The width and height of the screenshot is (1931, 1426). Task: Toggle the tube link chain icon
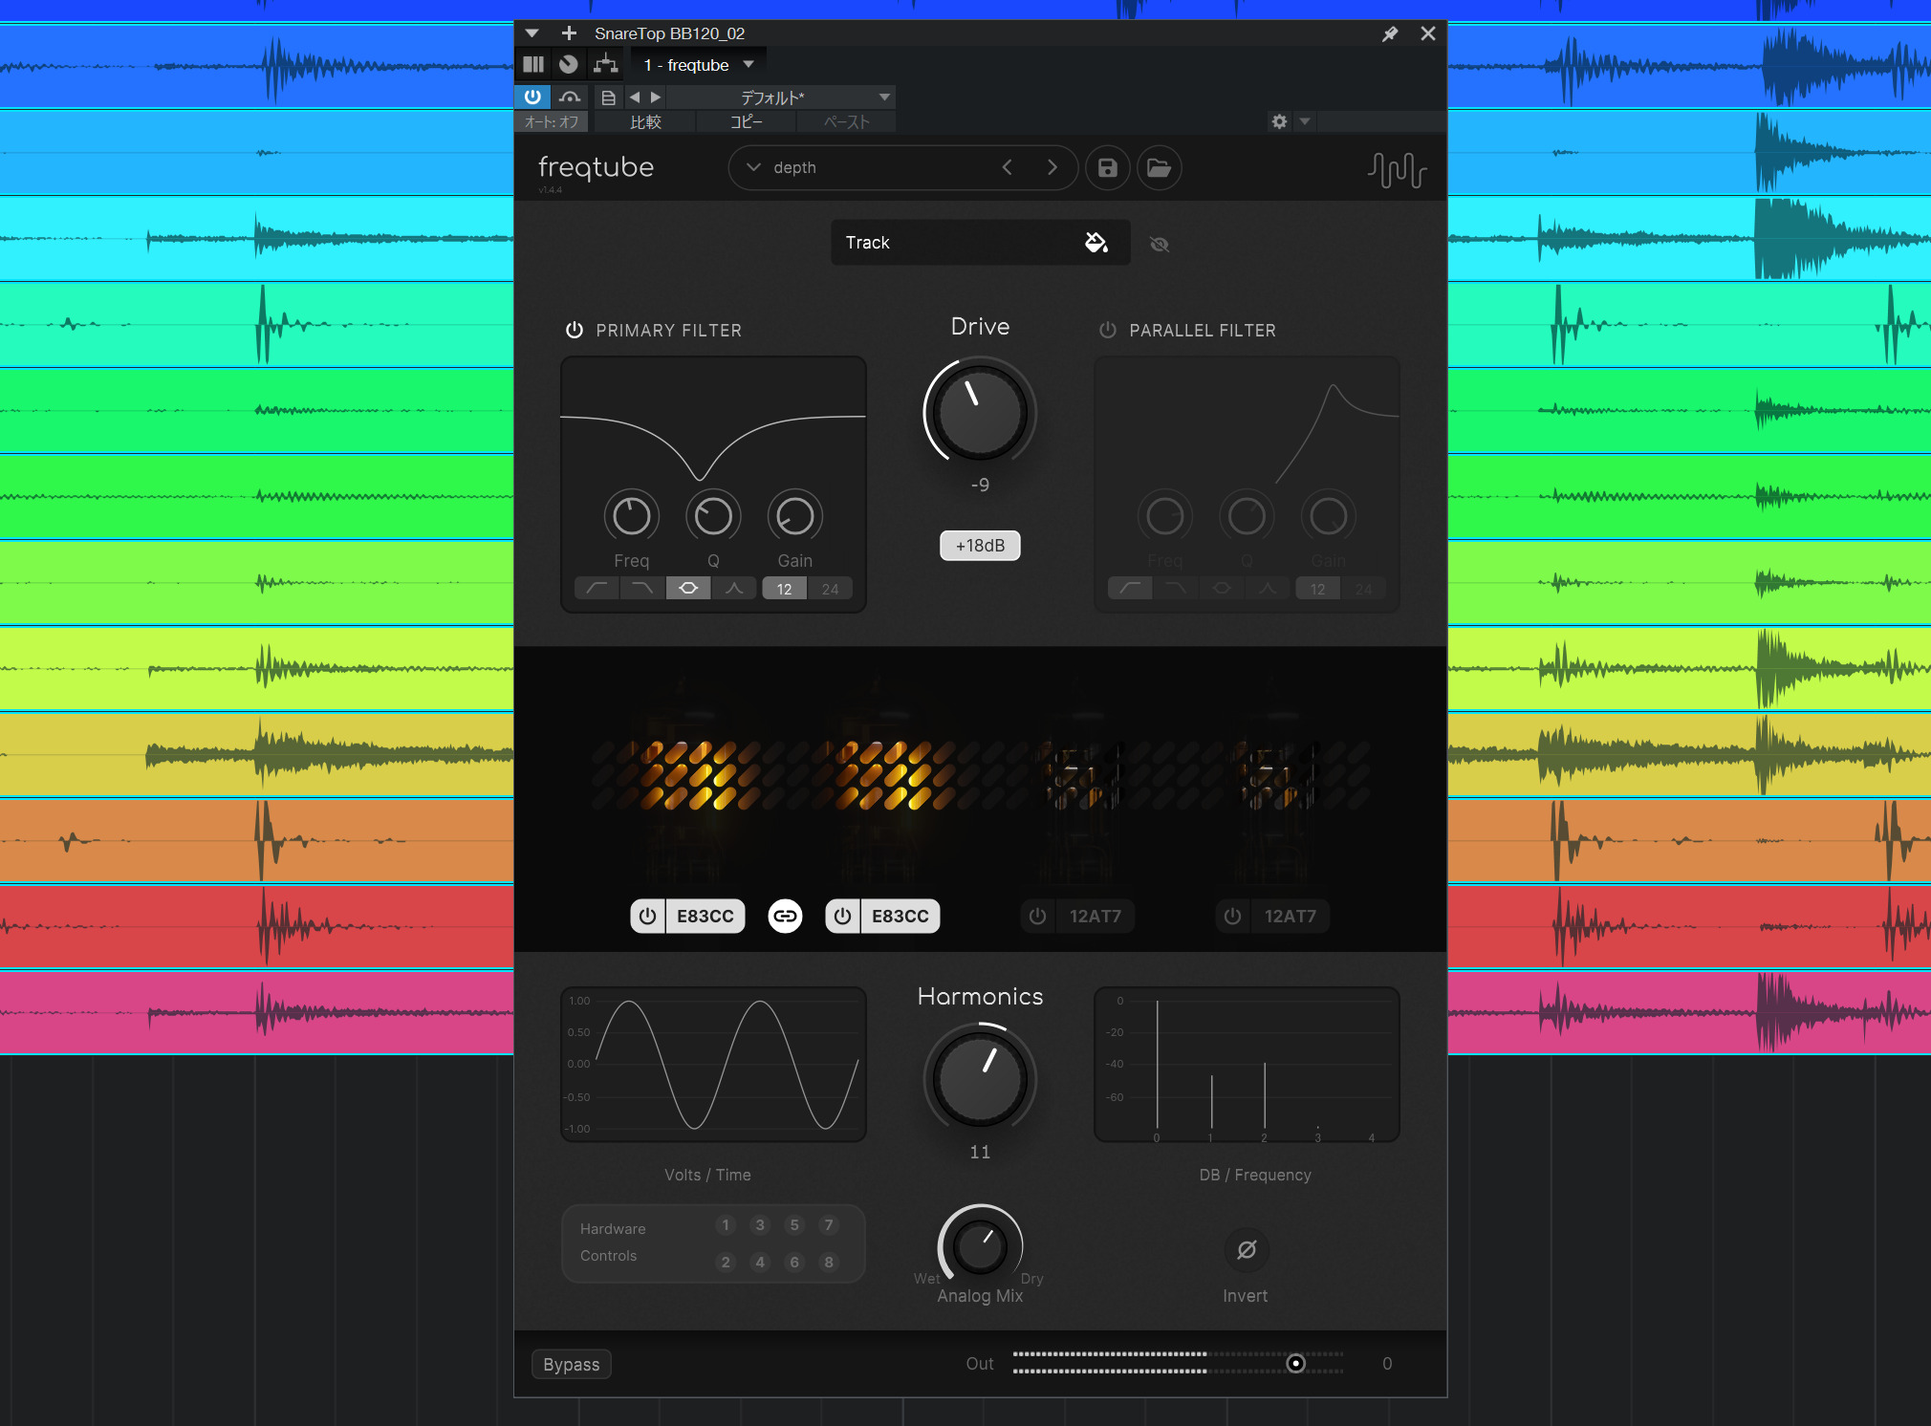click(x=785, y=916)
